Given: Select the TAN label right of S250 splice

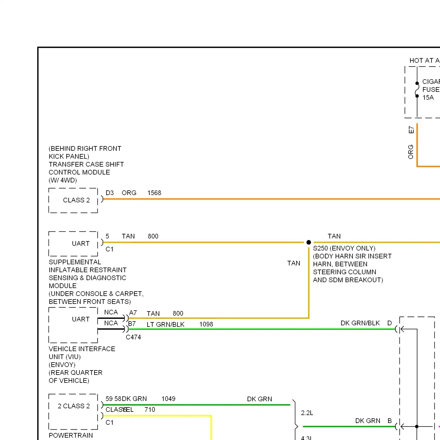Looking at the screenshot, I should [334, 236].
